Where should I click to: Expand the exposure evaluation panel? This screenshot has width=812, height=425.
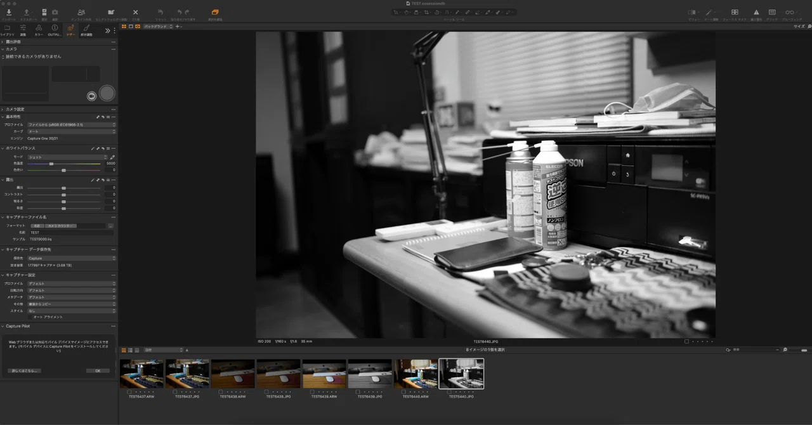pyautogui.click(x=3, y=42)
